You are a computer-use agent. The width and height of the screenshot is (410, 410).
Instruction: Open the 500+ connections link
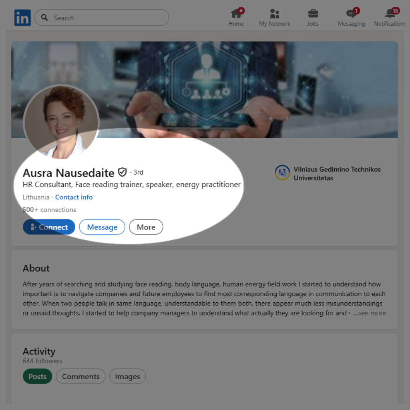(x=49, y=210)
